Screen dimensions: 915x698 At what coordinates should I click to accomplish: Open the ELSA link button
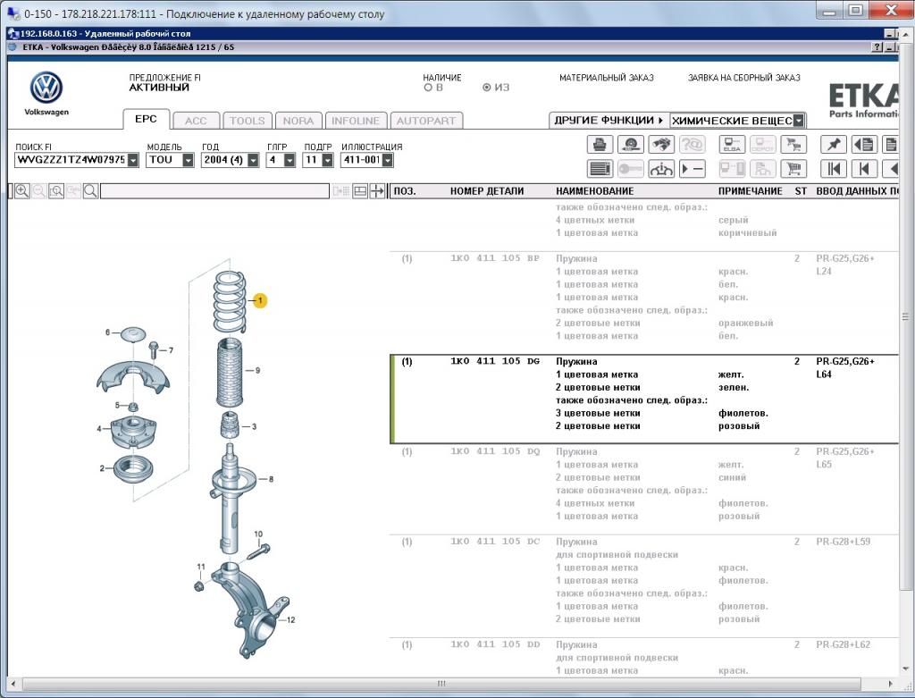(732, 144)
